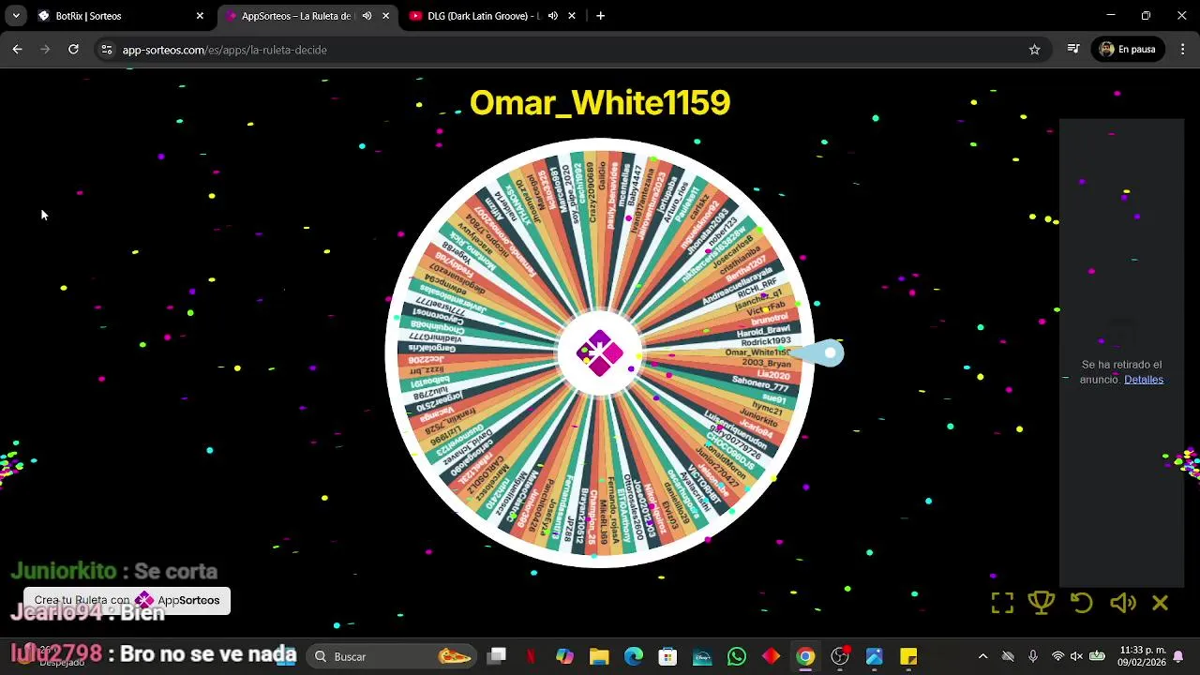Image resolution: width=1200 pixels, height=675 pixels.
Task: Close the DLG YouTube tab
Action: pyautogui.click(x=572, y=16)
